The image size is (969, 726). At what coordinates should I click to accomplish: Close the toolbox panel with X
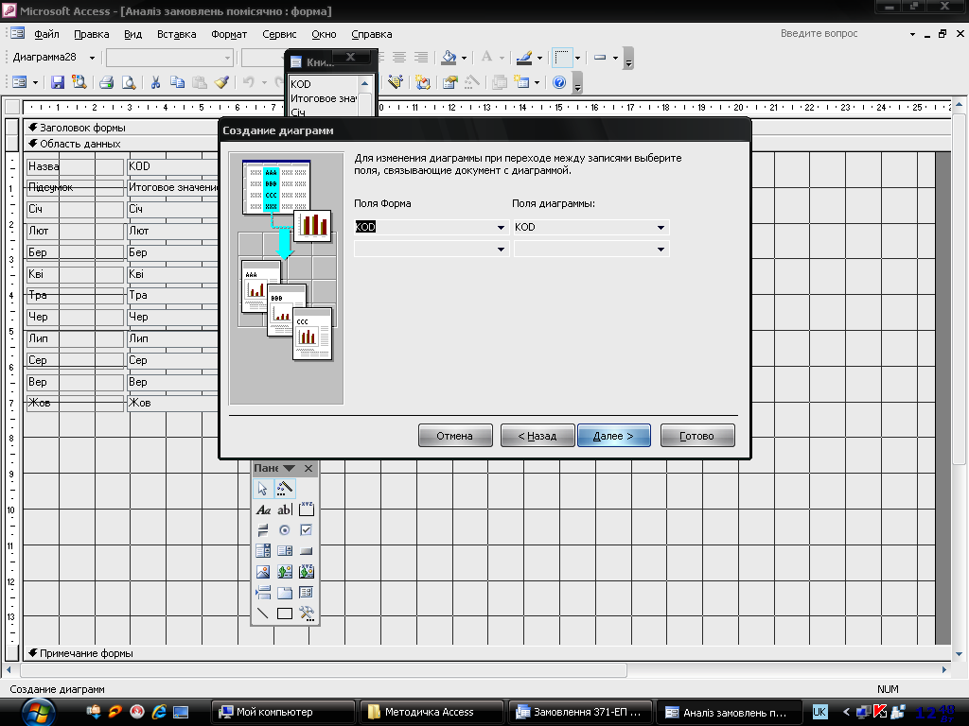[x=308, y=468]
